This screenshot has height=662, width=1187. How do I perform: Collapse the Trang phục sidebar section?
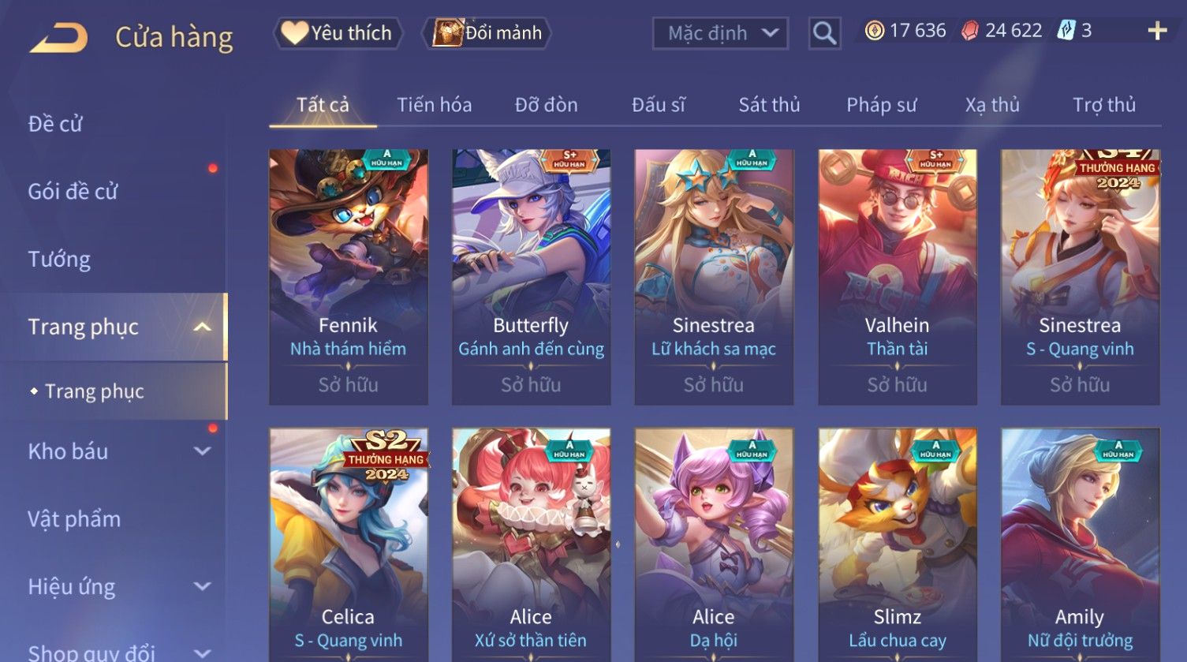pyautogui.click(x=202, y=327)
